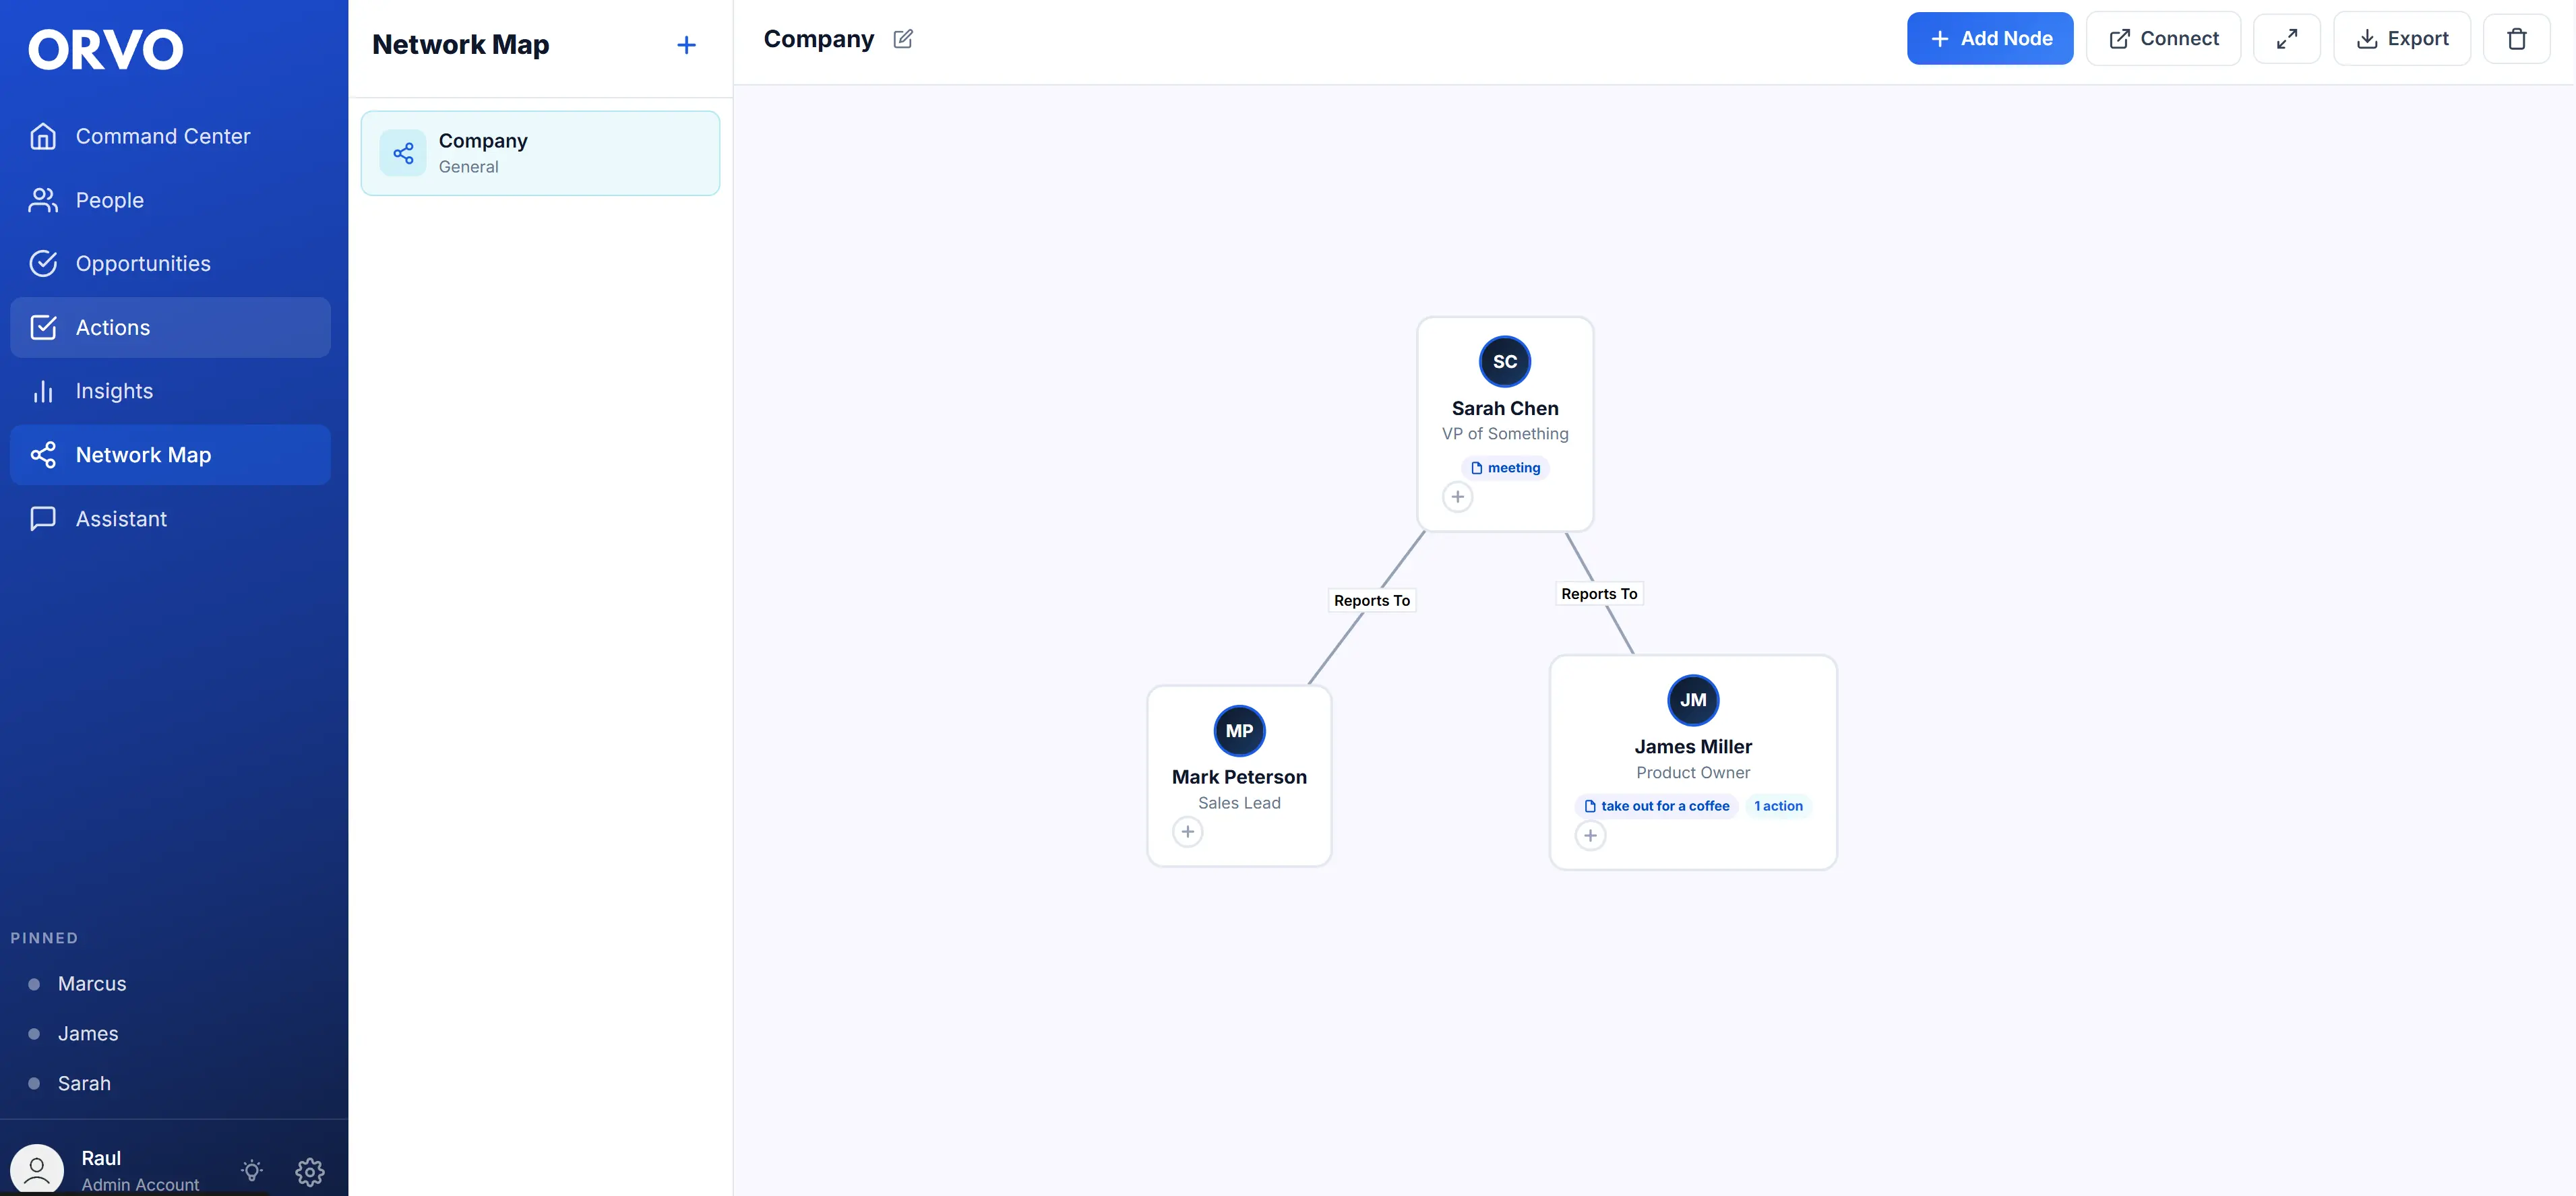Expand James Miller's node with the plus button
The image size is (2576, 1196).
pyautogui.click(x=1591, y=835)
